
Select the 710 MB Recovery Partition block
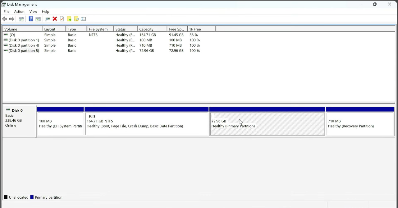[360, 122]
